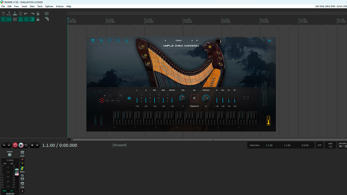Solo the master track with S button
This screenshot has height=195, width=347.
(x=22, y=164)
